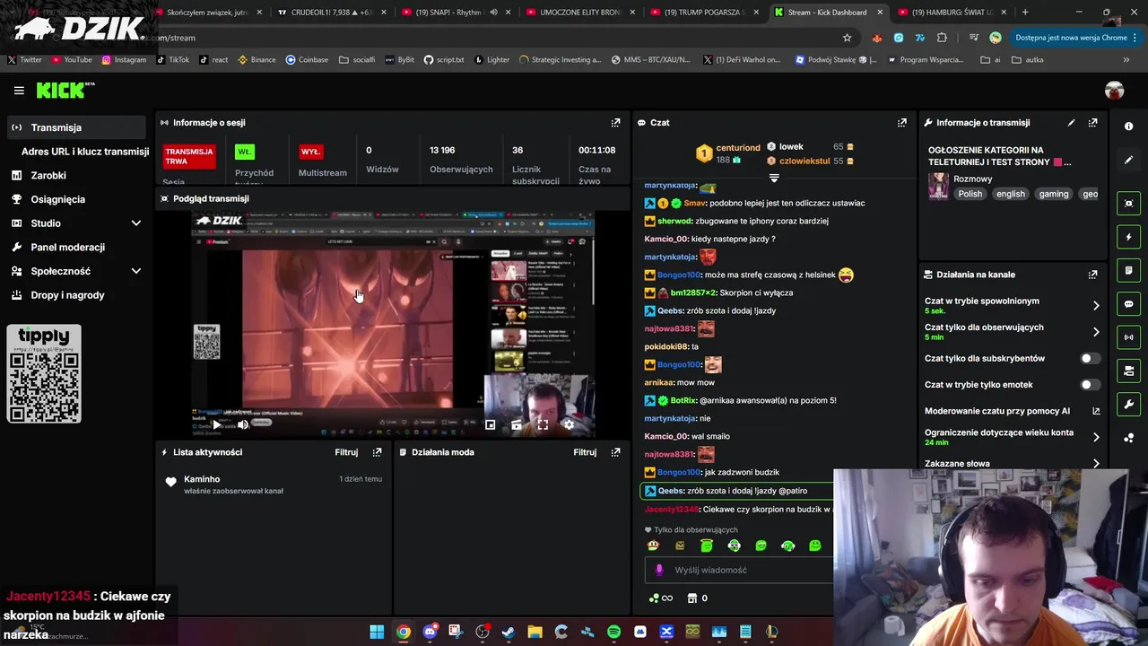Toggle the wrench icon in the right rail

1129,404
